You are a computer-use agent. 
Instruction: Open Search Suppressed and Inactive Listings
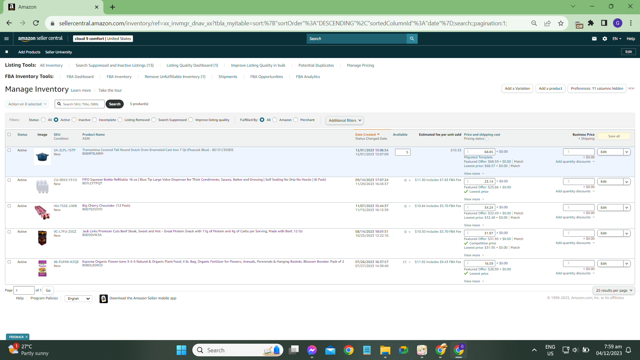coord(114,65)
